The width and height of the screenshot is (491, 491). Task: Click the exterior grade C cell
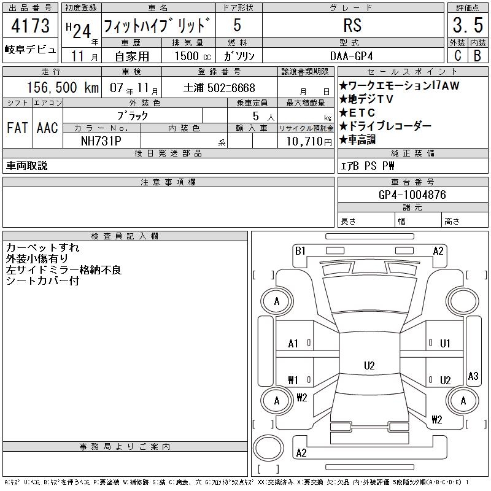pyautogui.click(x=456, y=55)
